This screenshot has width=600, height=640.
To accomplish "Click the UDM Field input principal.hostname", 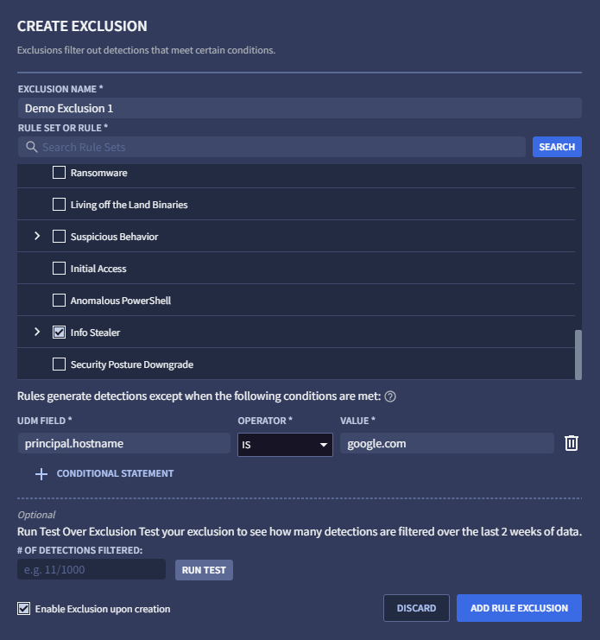I will coord(123,443).
